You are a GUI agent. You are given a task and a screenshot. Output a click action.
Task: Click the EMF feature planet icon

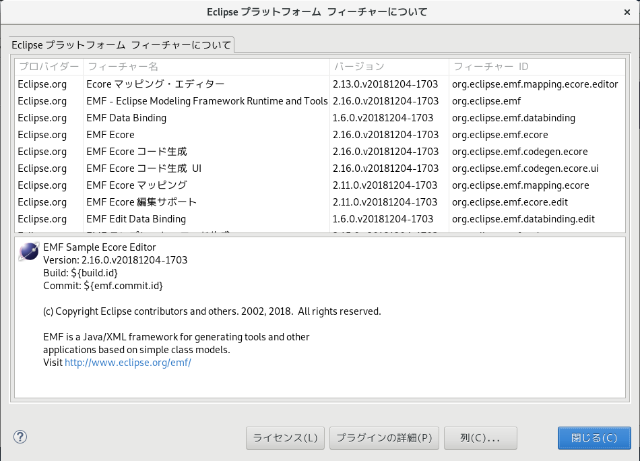coord(28,251)
